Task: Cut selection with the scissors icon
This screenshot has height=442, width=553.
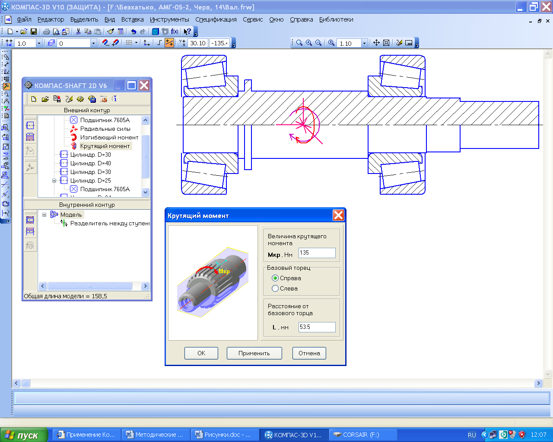Action: (78, 32)
